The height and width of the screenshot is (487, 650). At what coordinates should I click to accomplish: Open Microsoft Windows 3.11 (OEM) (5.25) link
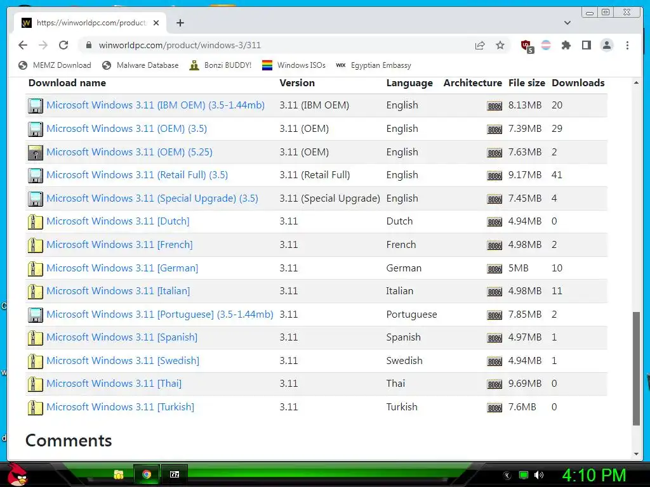(129, 152)
